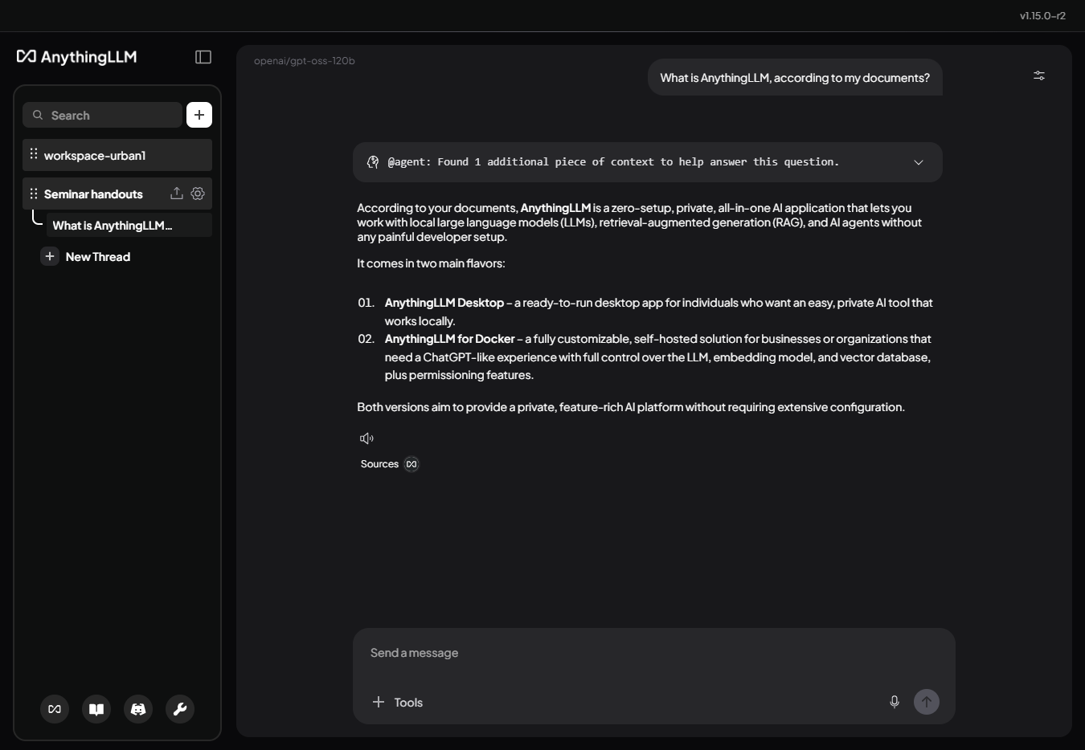Open the documentation book icon

coord(96,709)
